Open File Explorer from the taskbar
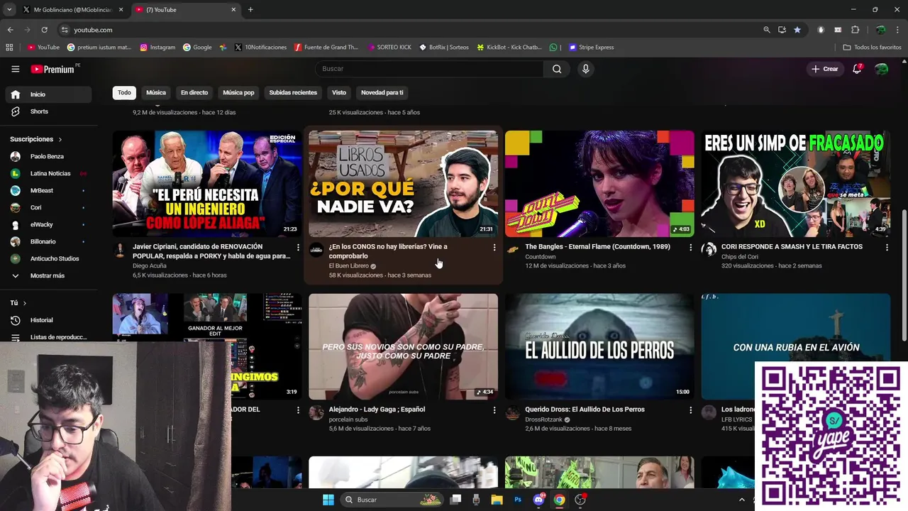The image size is (908, 511). click(x=497, y=500)
